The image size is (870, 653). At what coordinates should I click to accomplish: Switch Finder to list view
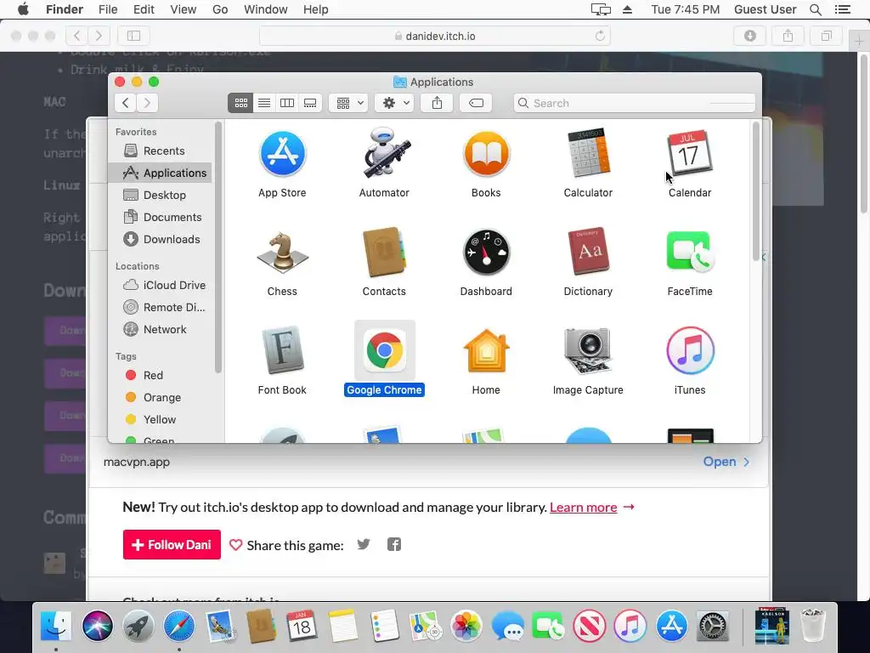(x=264, y=103)
